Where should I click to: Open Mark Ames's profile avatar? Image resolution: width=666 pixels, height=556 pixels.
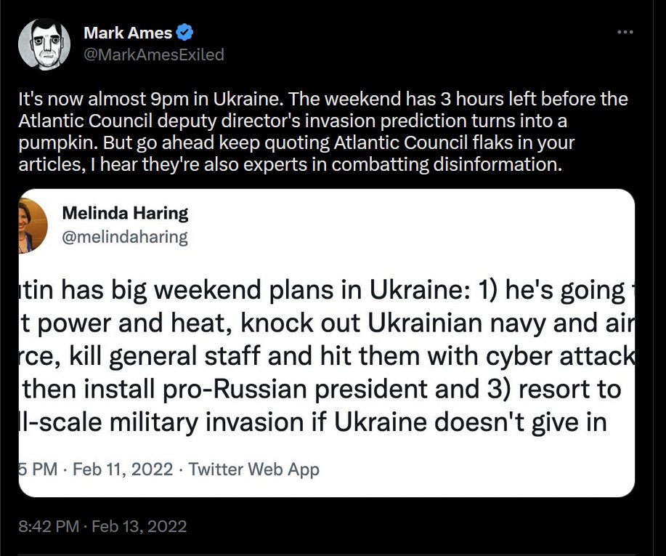(44, 44)
